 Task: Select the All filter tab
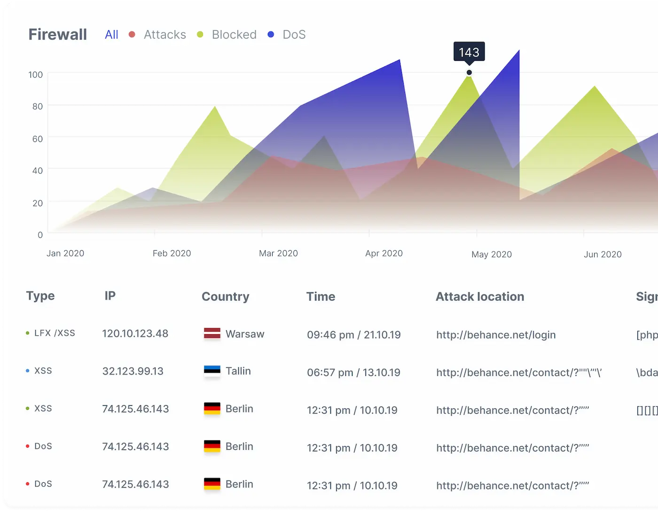click(x=111, y=35)
